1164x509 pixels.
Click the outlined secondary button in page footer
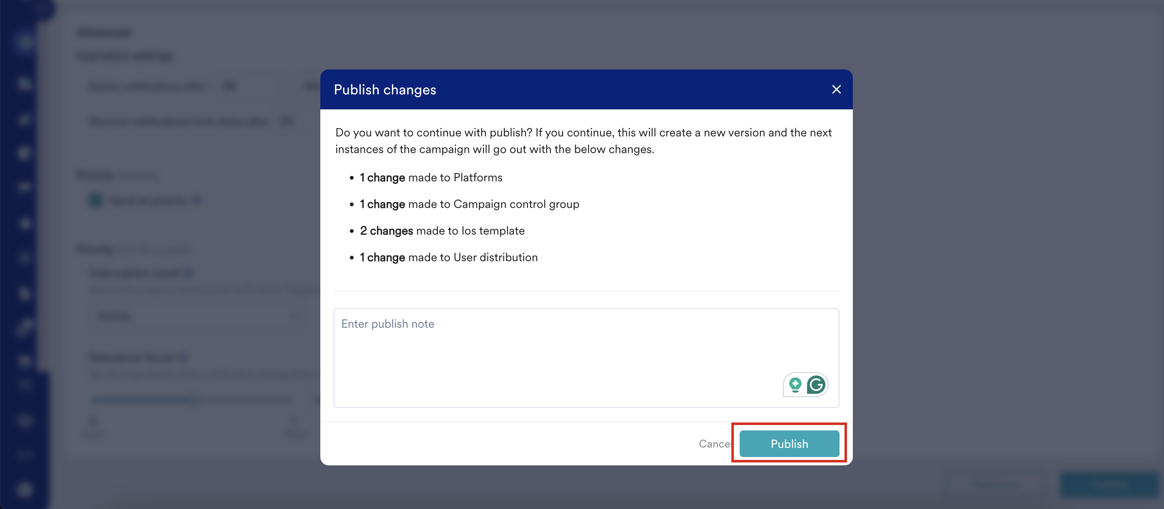[996, 484]
